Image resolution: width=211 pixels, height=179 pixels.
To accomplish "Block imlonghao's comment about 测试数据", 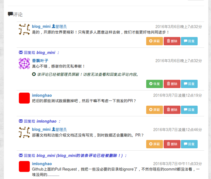I will [x=154, y=110].
